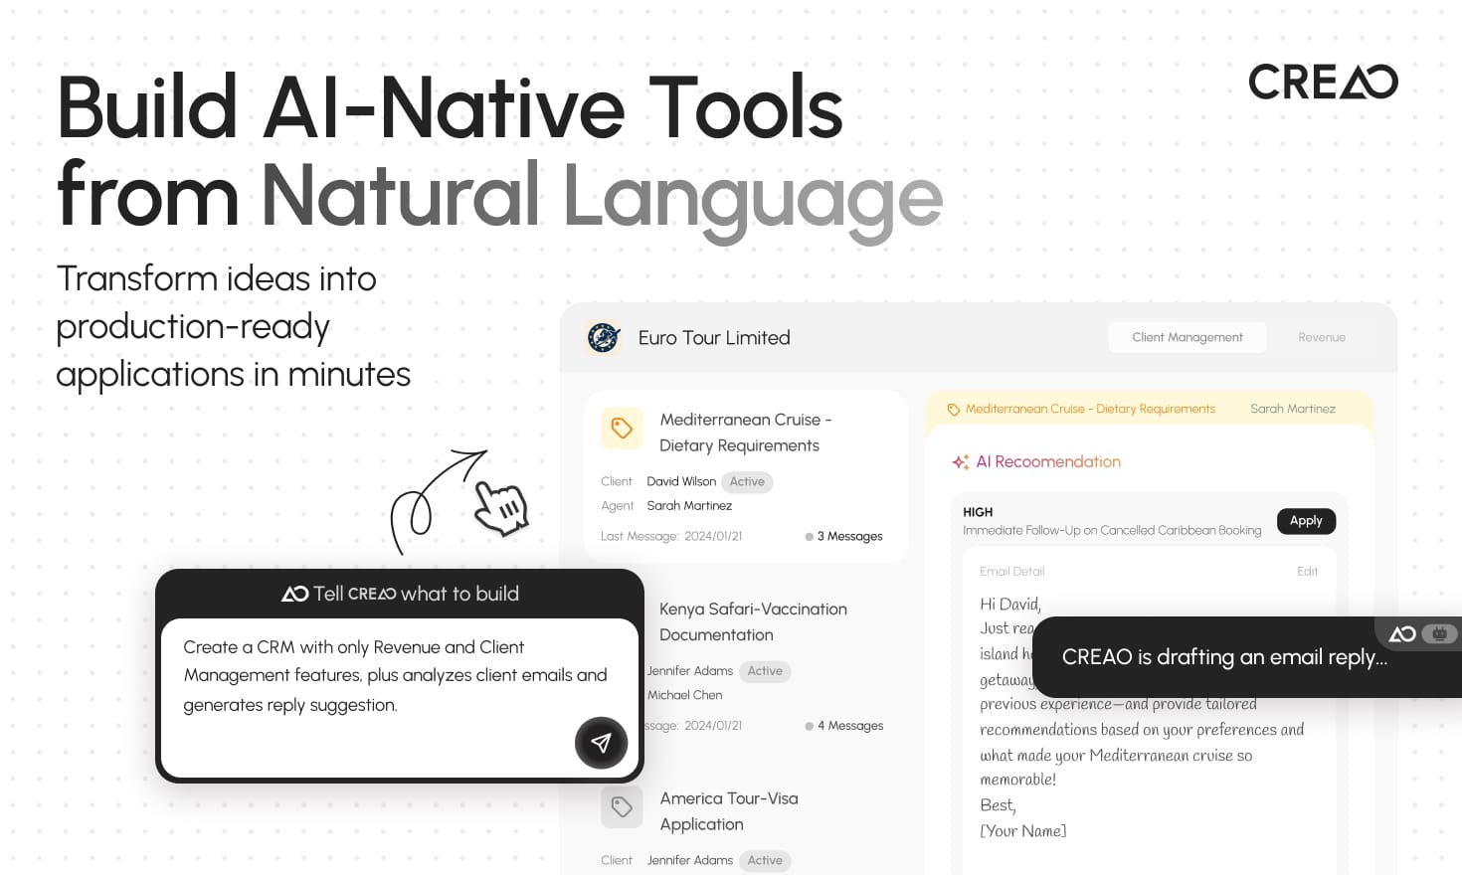
Task: Click the AI Recommendation sparkle icon
Action: (960, 462)
